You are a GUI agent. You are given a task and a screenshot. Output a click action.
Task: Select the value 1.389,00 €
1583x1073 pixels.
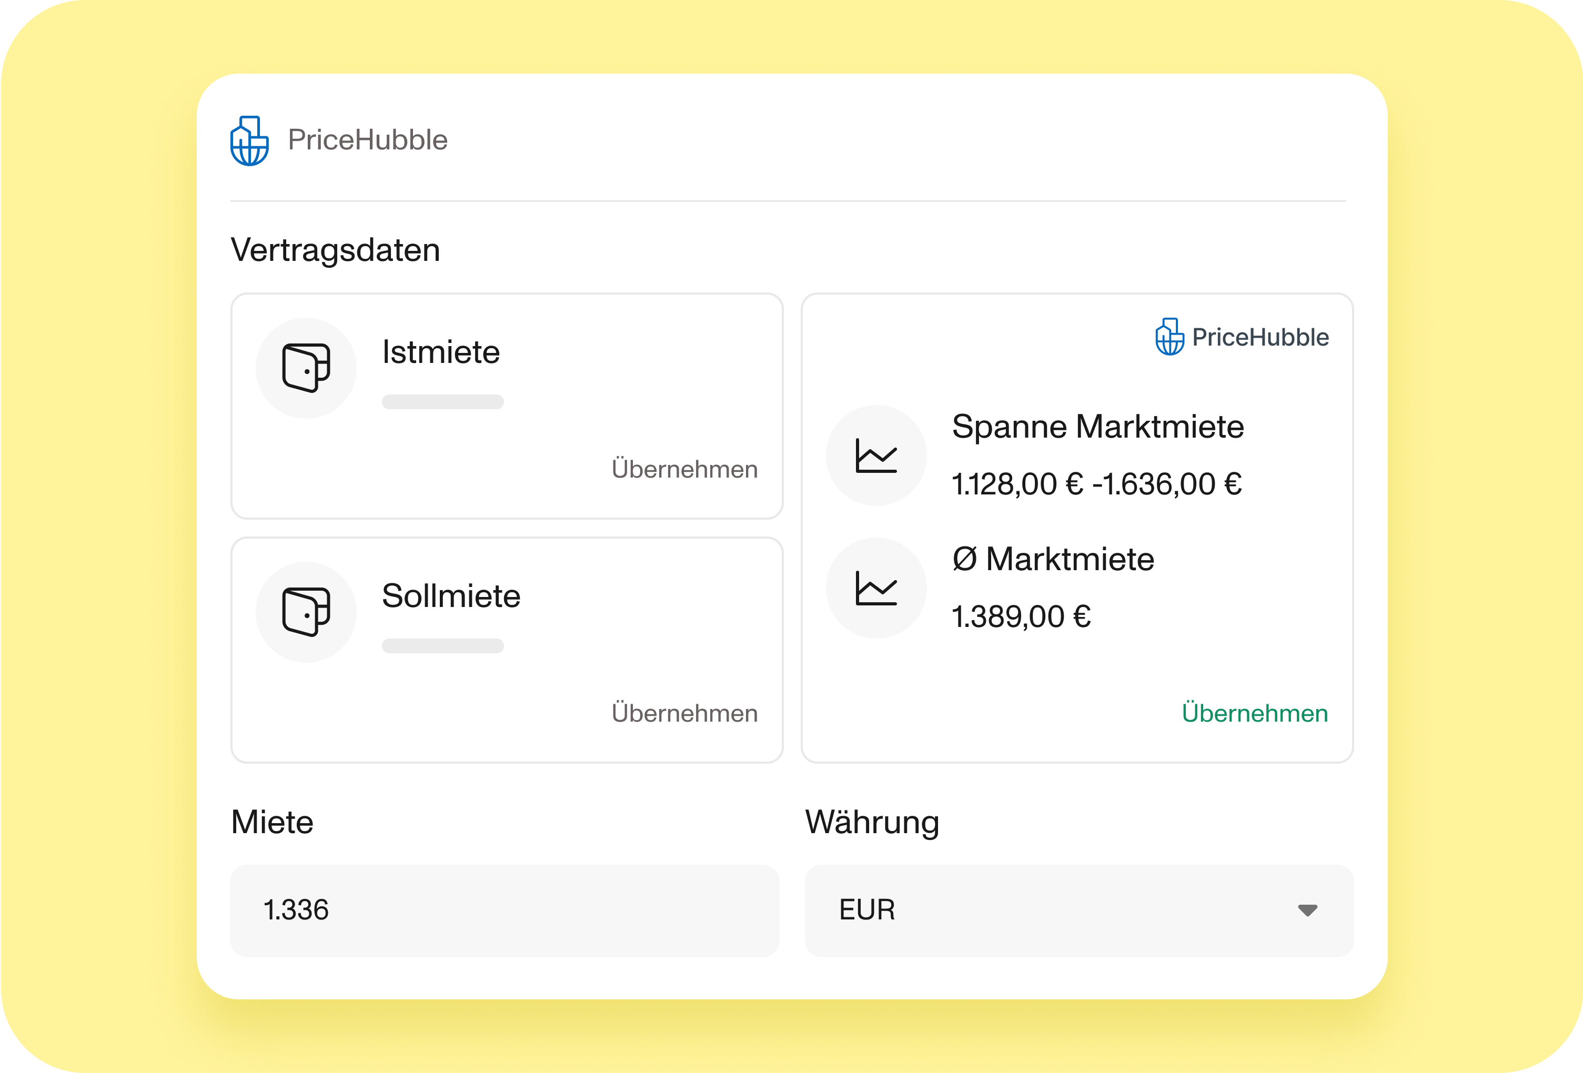point(1021,616)
